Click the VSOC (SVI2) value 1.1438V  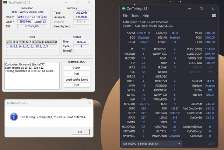[210, 49]
